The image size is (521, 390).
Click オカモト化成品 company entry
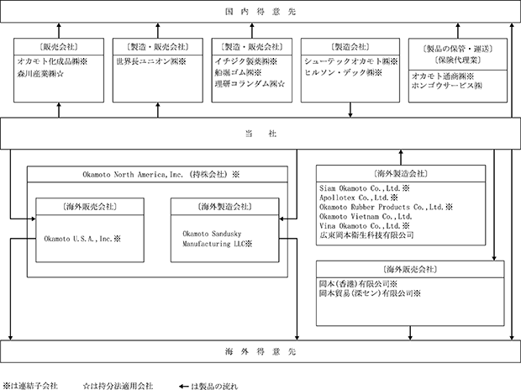[52, 61]
